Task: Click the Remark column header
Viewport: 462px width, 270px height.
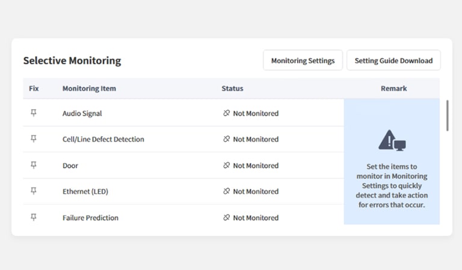Action: 393,88
